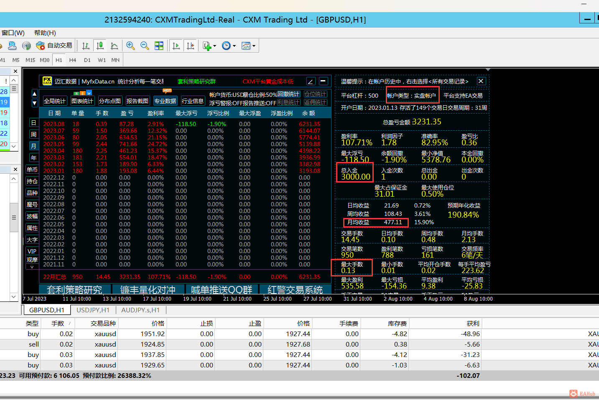
Task: Toggle chart shift icon
Action: point(190,46)
